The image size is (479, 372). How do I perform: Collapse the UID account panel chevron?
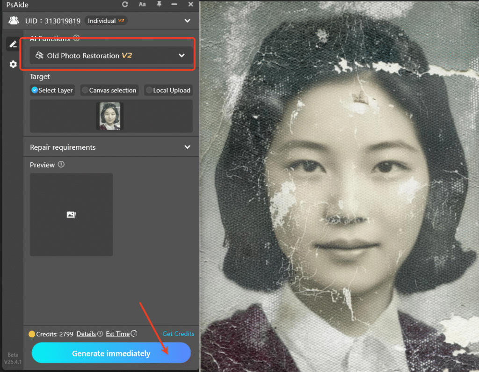(187, 20)
